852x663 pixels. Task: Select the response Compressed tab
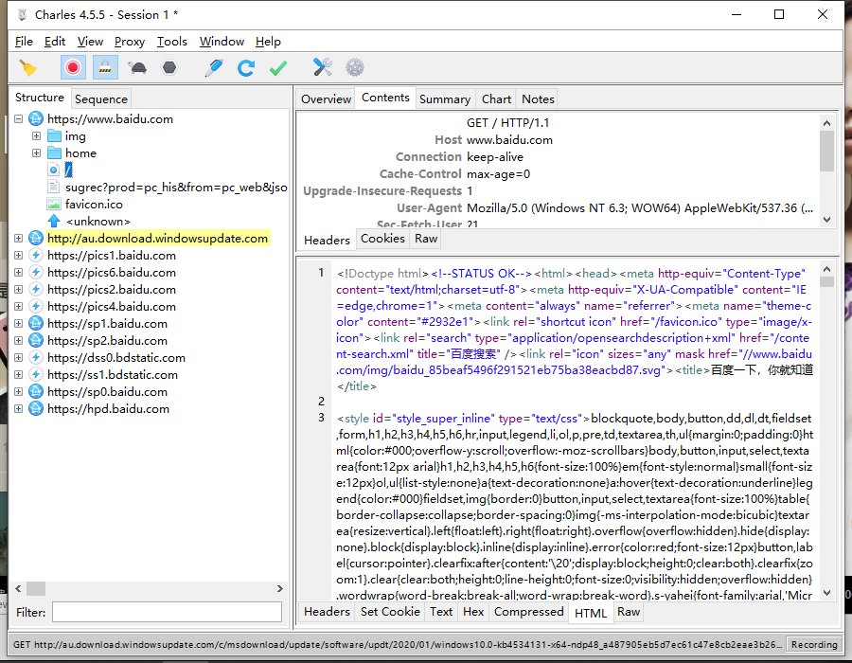click(528, 612)
